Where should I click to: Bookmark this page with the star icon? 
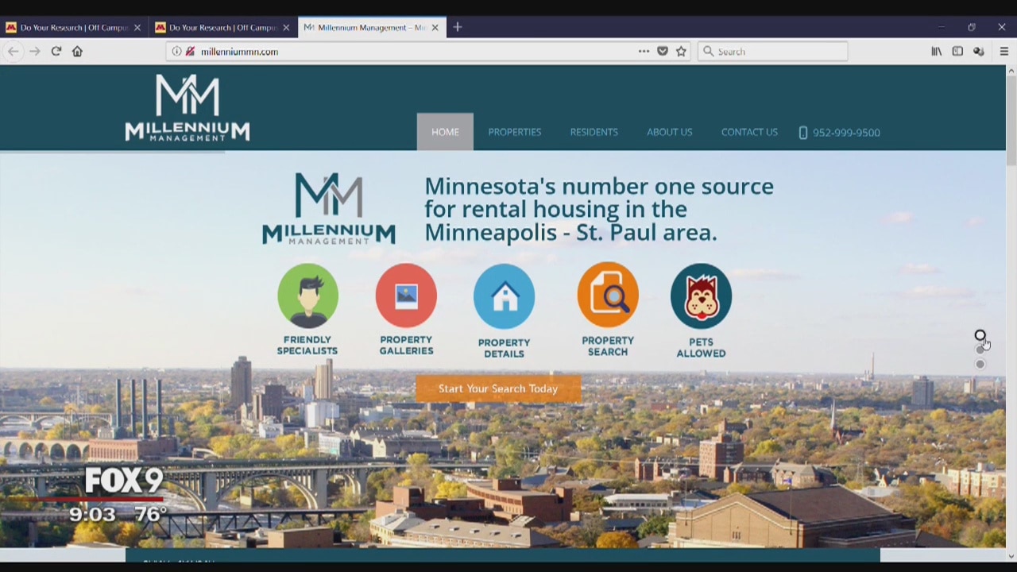pos(681,51)
